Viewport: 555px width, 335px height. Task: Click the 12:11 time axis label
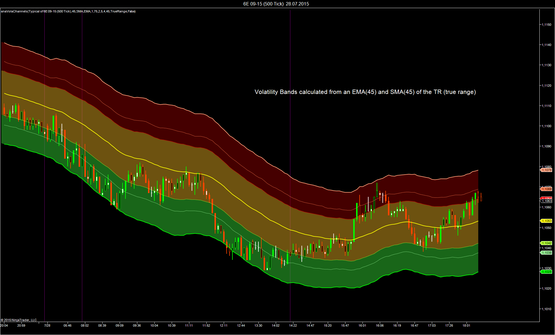[x=223, y=325]
